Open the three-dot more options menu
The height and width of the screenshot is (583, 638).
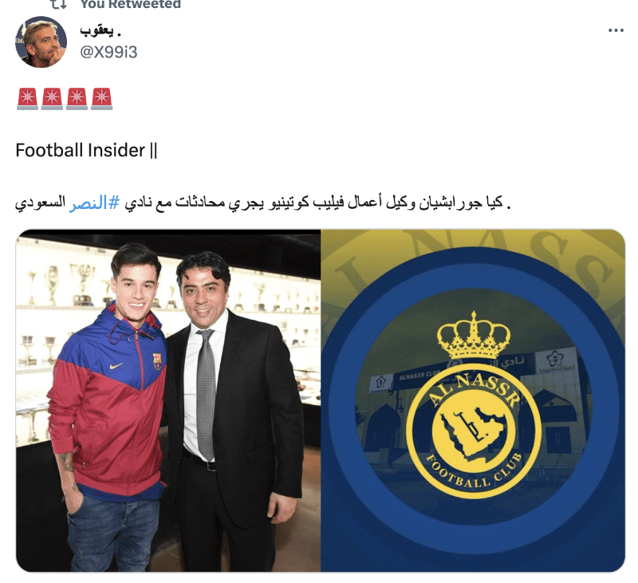(x=616, y=30)
